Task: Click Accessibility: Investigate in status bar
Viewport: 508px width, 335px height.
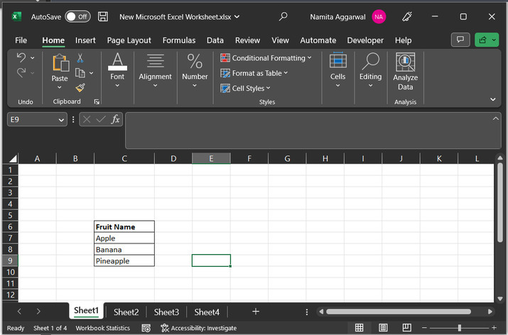Action: [198, 328]
